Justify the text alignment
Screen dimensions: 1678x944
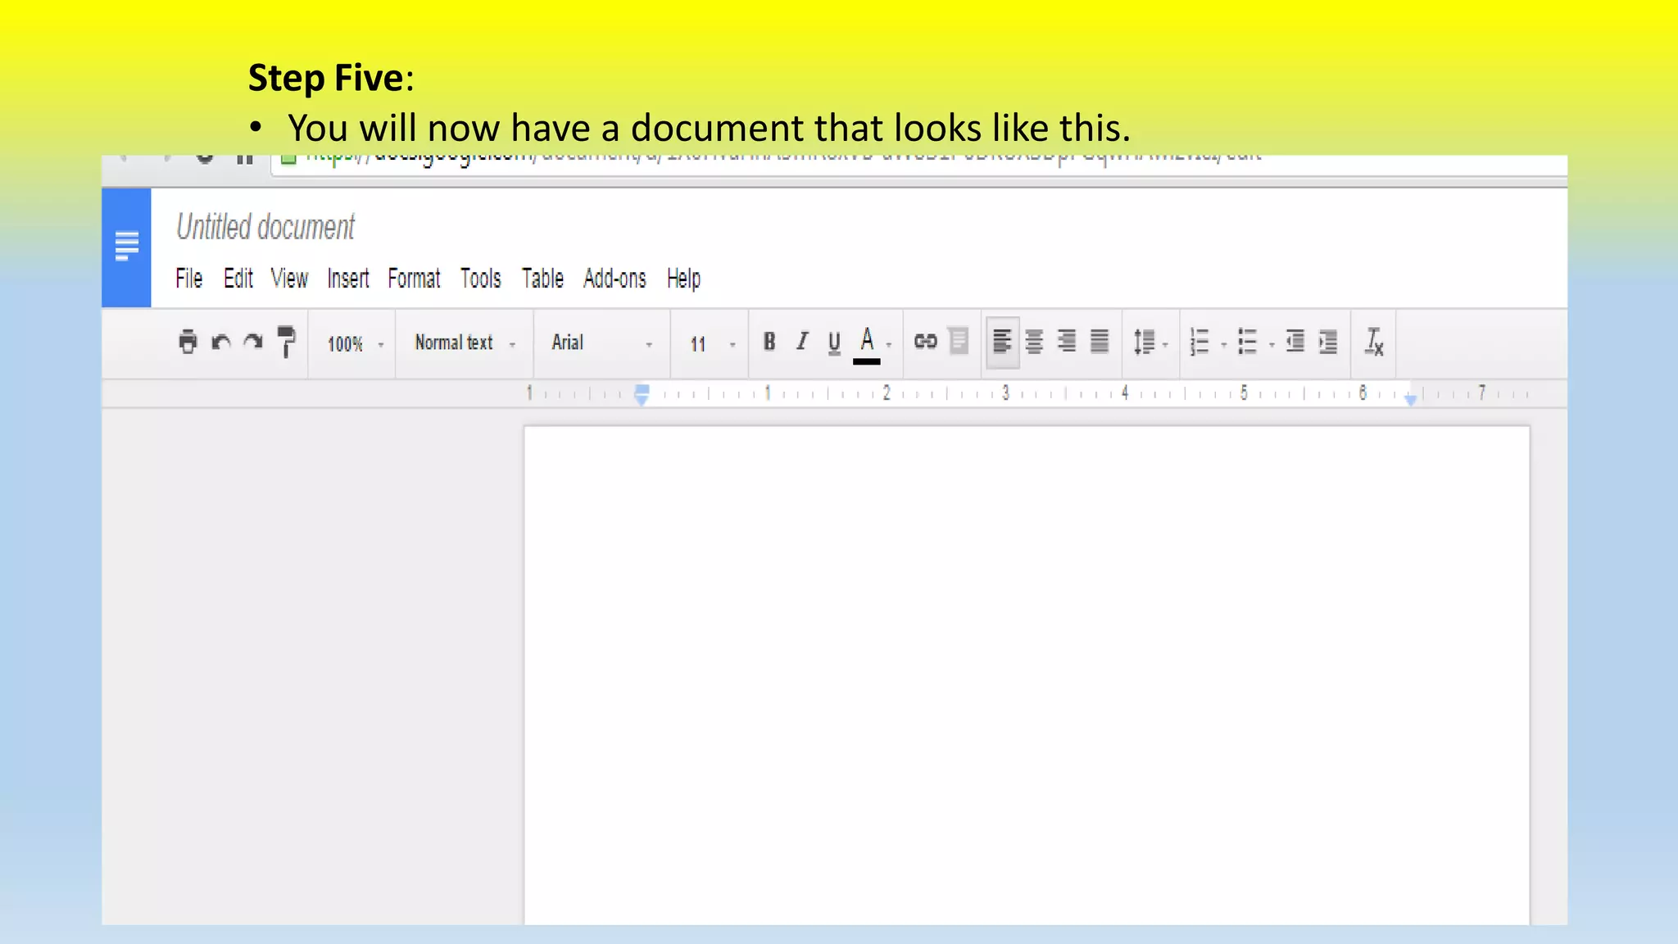pos(1100,342)
